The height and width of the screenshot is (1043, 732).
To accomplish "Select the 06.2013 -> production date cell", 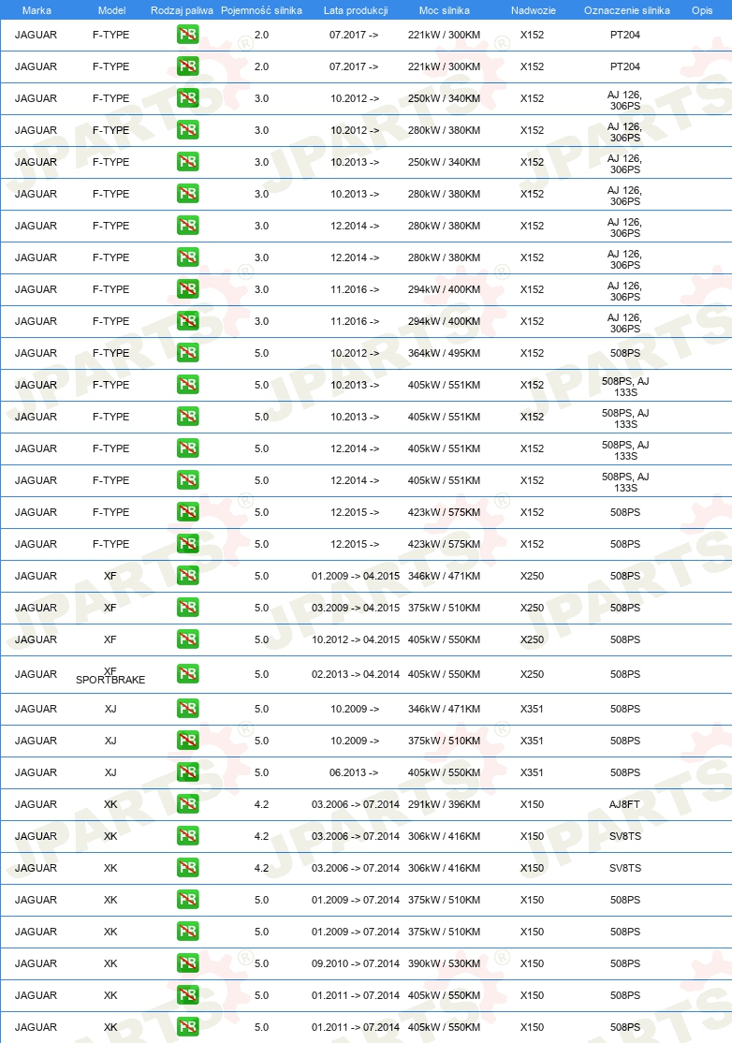I will click(x=355, y=773).
